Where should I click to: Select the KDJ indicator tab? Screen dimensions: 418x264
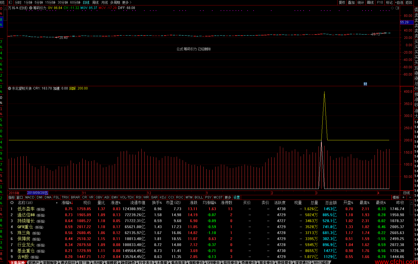pyautogui.click(x=163, y=197)
